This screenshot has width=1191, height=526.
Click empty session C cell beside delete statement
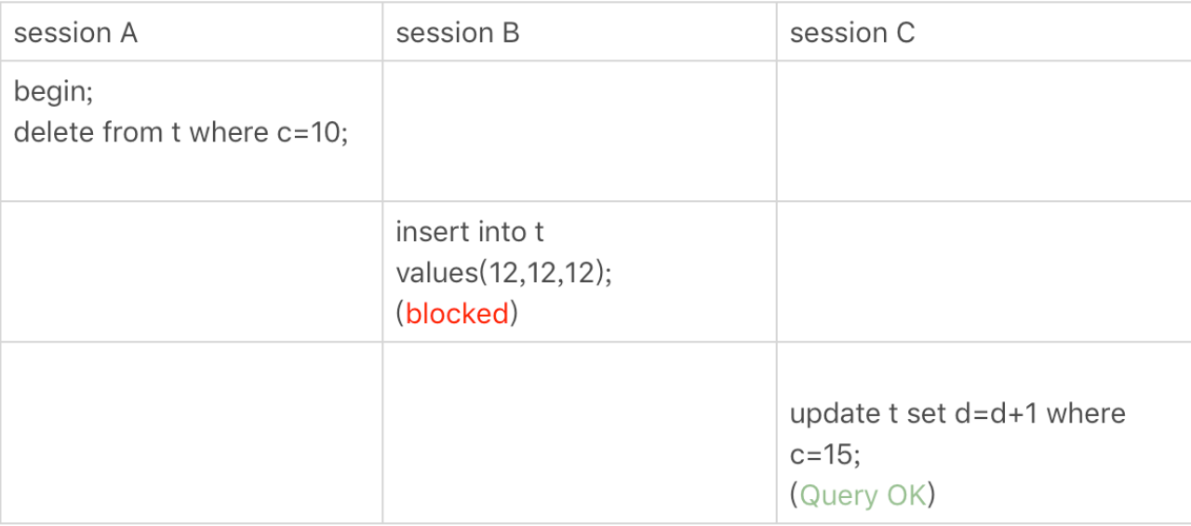point(983,131)
